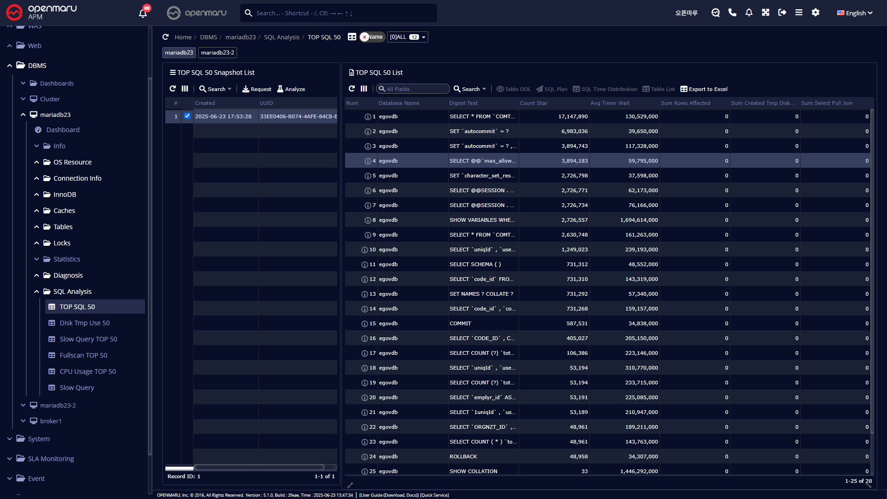
Task: Open Slow Query TOP 50 menu item
Action: pyautogui.click(x=88, y=339)
